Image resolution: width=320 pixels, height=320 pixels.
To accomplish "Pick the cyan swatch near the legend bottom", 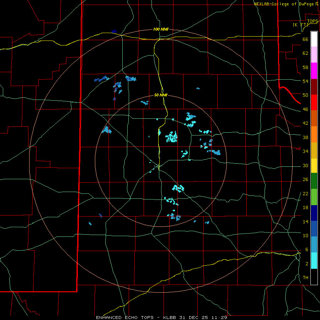I will (x=314, y=261).
